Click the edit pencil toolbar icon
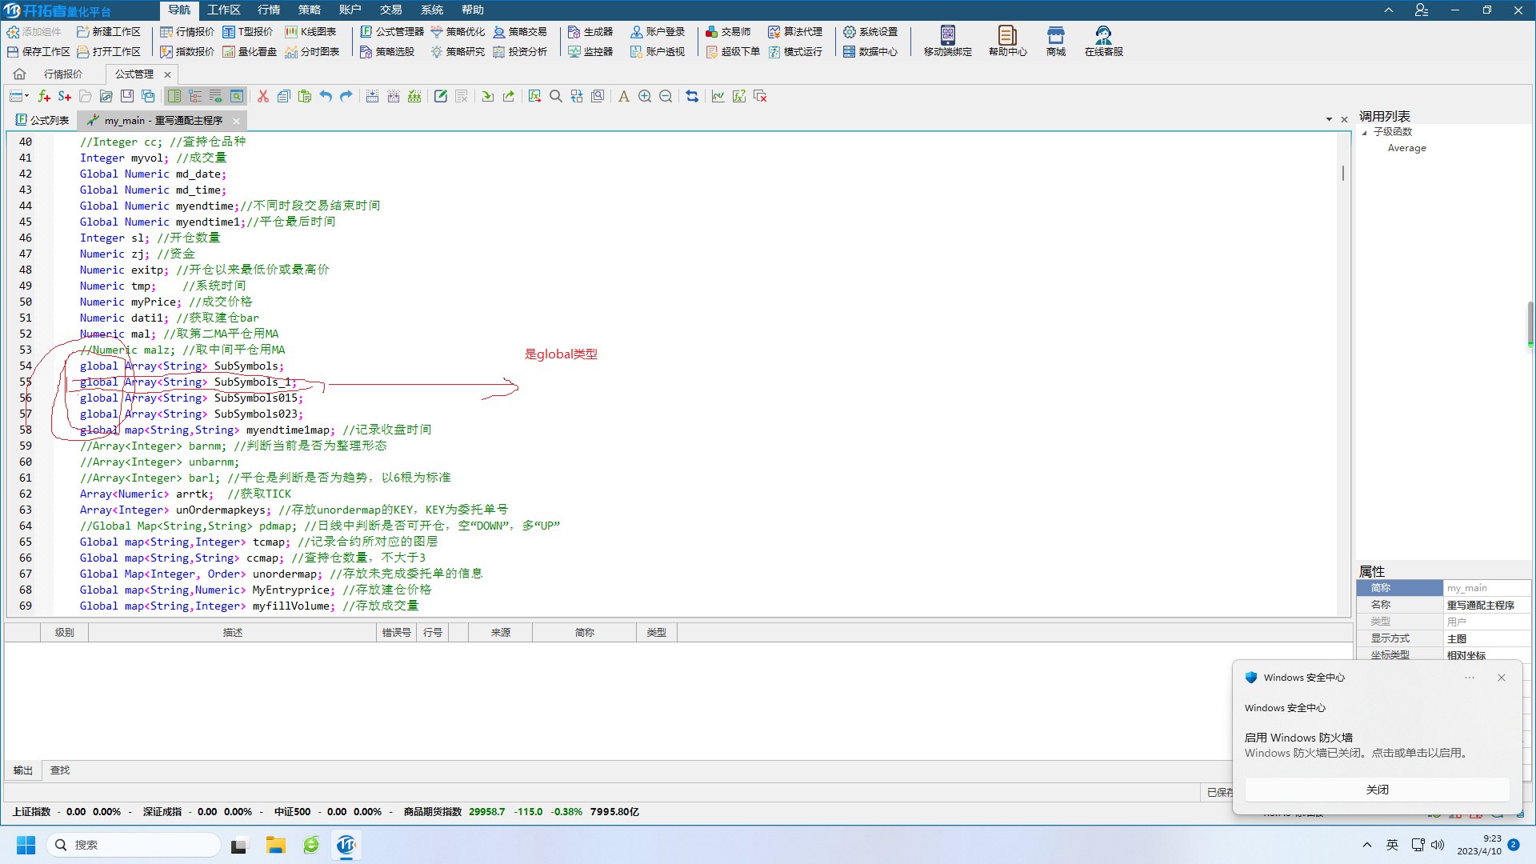The image size is (1536, 864). (441, 96)
